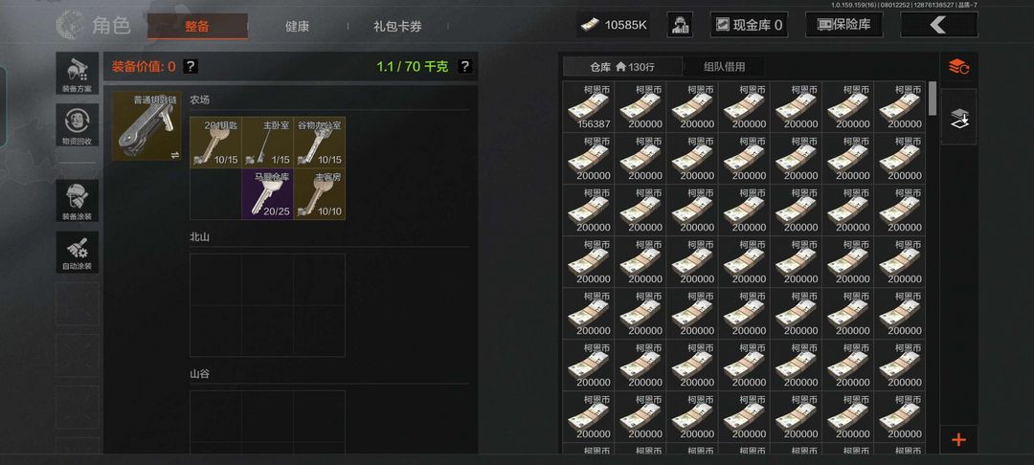Open the 现金库 cash vault button

pyautogui.click(x=749, y=25)
